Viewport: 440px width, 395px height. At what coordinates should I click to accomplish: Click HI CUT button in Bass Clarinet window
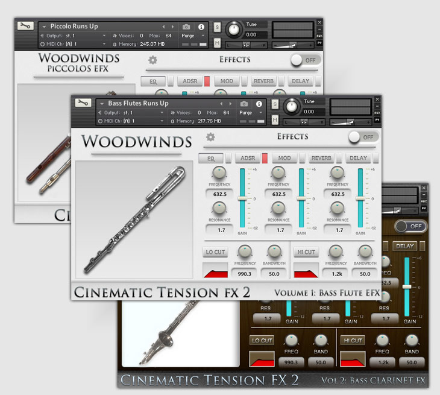pos(353,341)
